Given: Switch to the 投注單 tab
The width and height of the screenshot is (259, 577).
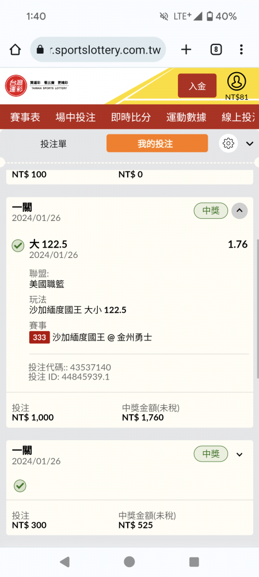Looking at the screenshot, I should pos(54,144).
